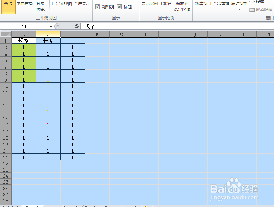Viewport: 274px width, 207px height.
Task: Click the 取消隐藏 unhide window icon
Action: [x=252, y=10]
